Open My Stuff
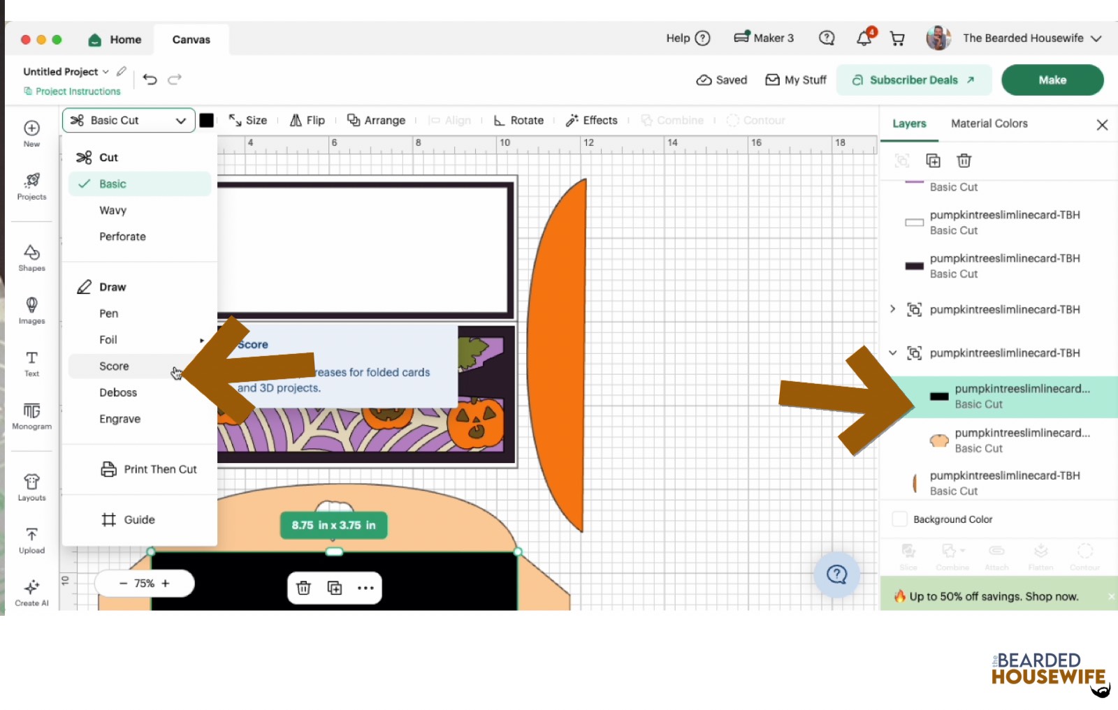This screenshot has height=710, width=1118. pos(796,80)
